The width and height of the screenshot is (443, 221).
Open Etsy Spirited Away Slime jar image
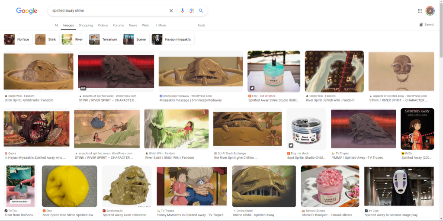[x=274, y=71]
